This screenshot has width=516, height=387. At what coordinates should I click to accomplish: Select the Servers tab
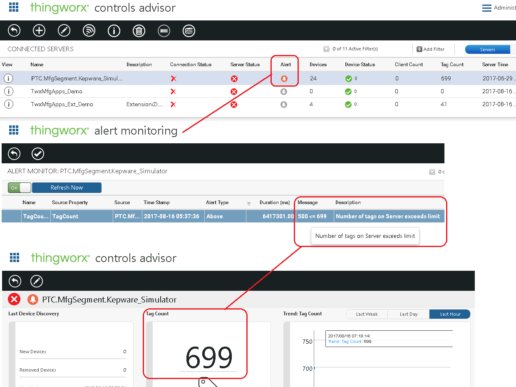[487, 50]
